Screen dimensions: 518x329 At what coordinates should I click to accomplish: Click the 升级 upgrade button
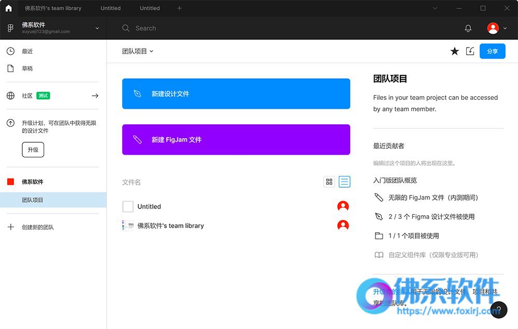click(33, 150)
